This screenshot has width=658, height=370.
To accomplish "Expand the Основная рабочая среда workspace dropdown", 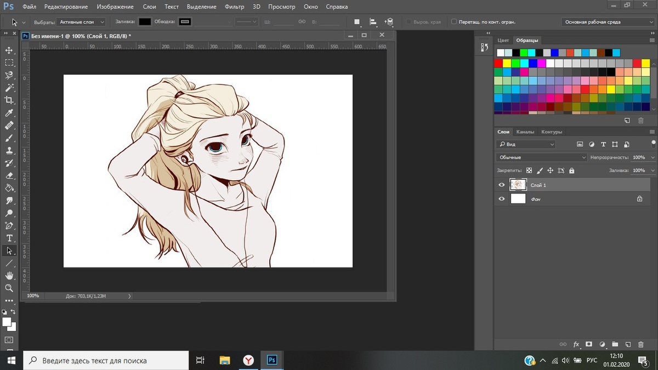I will 608,22.
